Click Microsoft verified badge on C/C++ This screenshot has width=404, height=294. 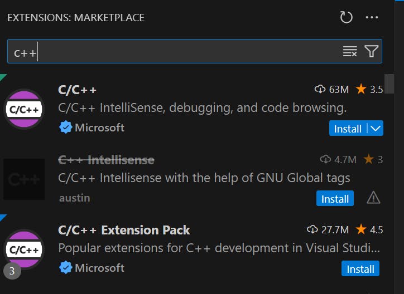(x=65, y=127)
